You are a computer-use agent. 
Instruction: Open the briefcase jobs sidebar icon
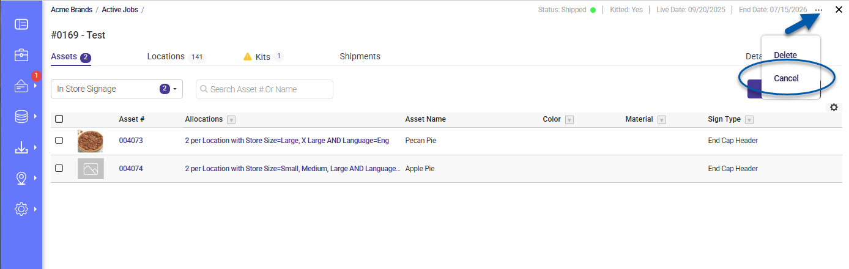tap(21, 55)
